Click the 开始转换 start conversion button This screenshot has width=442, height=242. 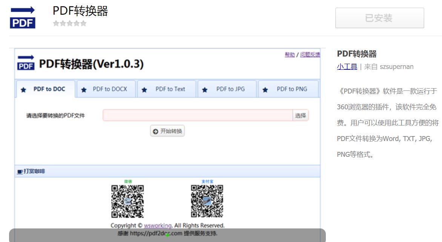(167, 131)
